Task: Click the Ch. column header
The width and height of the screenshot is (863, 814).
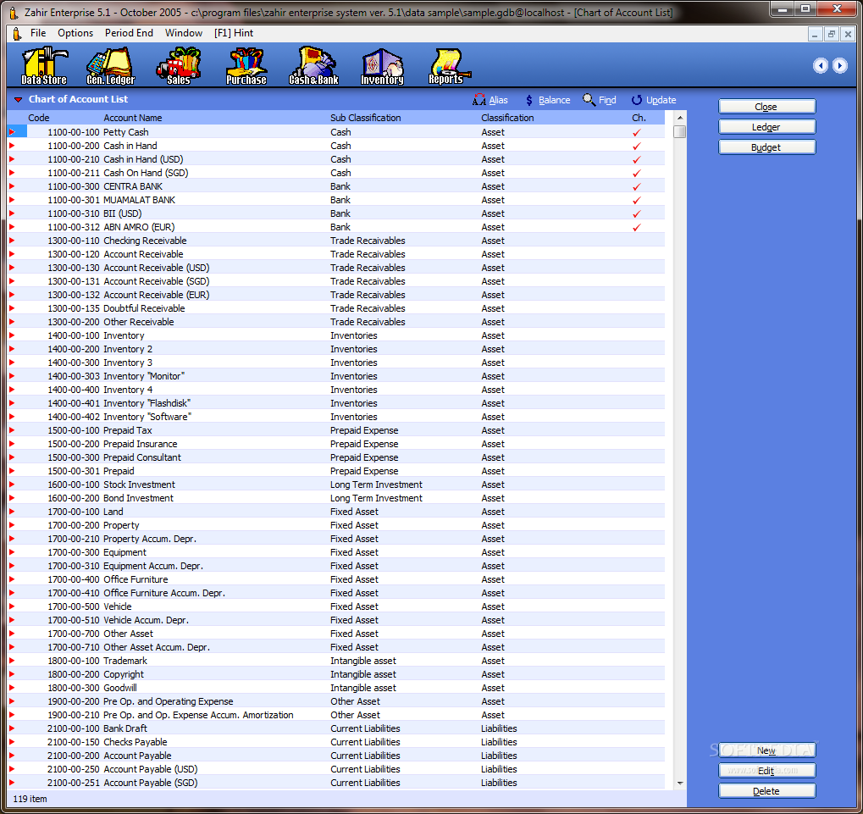Action: 639,118
